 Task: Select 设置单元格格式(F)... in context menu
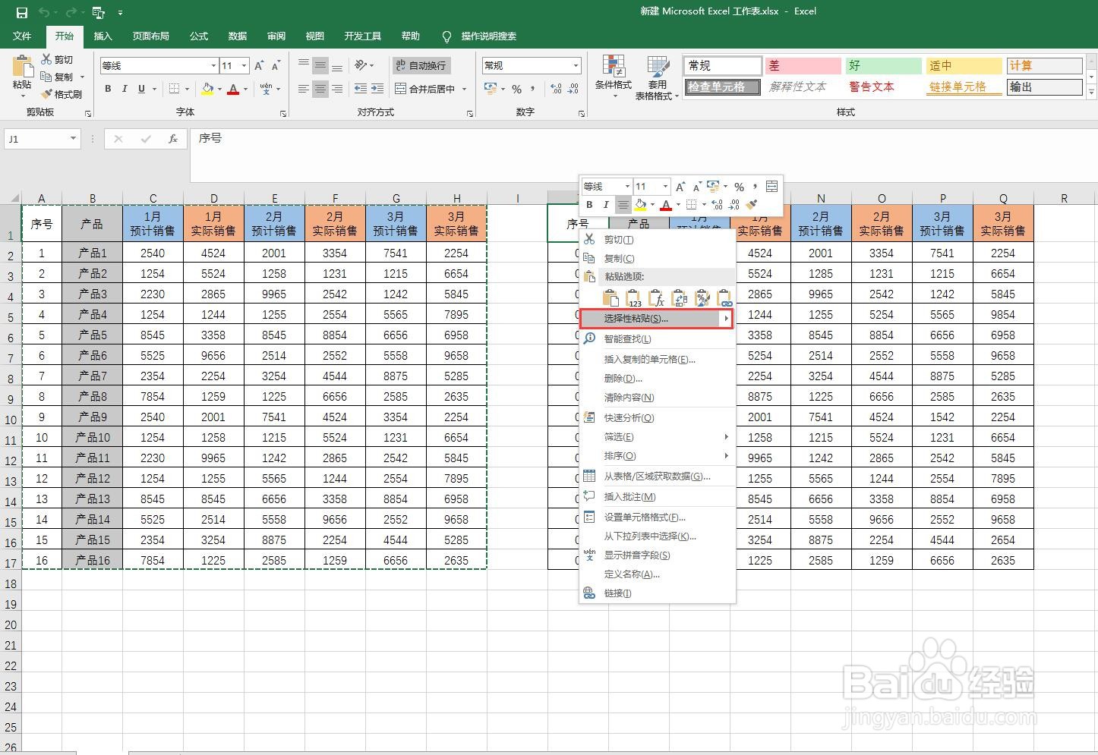657,517
